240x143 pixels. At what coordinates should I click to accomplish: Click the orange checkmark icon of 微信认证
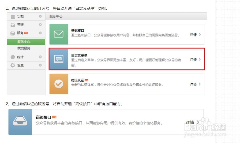[x=59, y=84]
